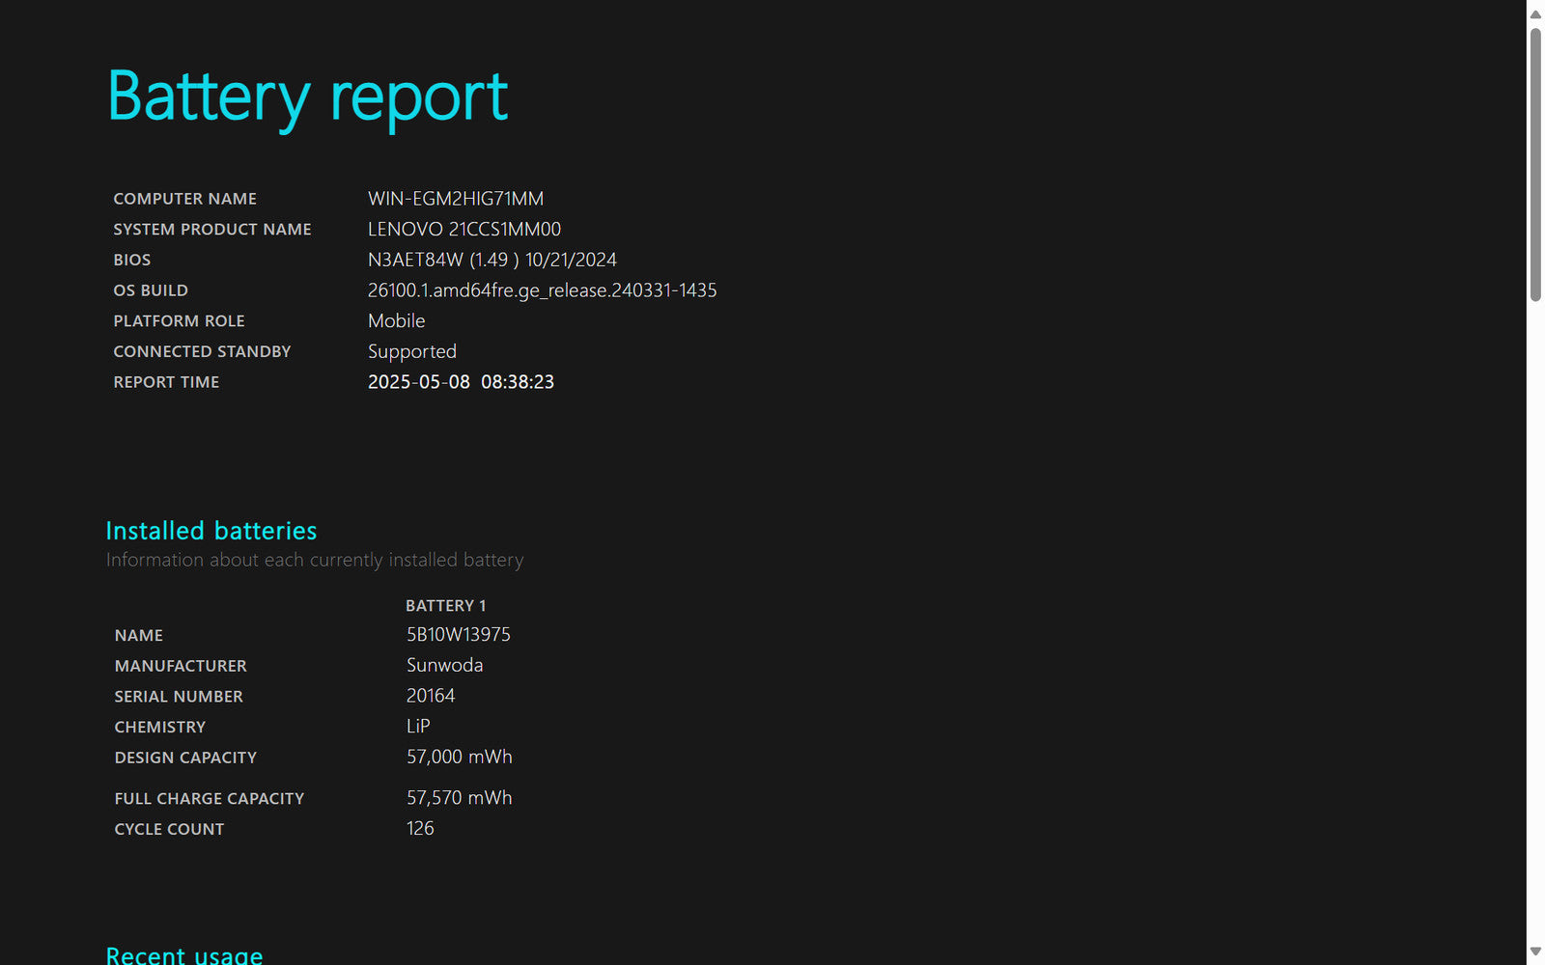Image resolution: width=1545 pixels, height=965 pixels.
Task: Click the value LENOVO 21CCS1MM00
Action: coord(464,230)
